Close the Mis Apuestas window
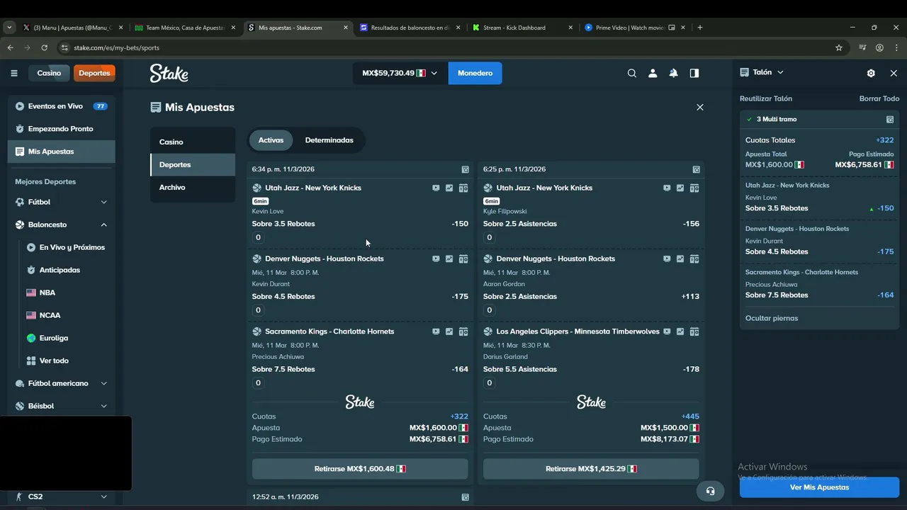Screen dimensions: 907x510 tap(700, 107)
